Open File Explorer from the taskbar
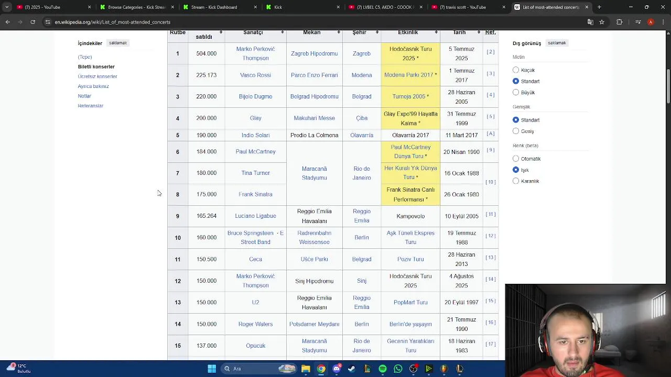The height and width of the screenshot is (377, 671). (x=306, y=369)
